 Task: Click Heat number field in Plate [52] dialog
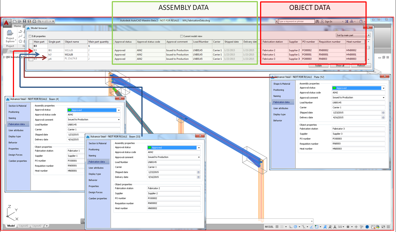(359, 149)
